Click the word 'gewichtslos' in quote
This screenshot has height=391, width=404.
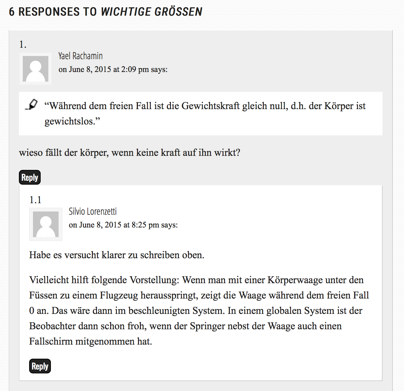pyautogui.click(x=70, y=122)
